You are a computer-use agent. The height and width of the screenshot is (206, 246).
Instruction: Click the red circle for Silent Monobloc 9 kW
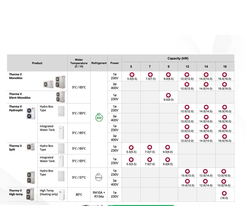pyautogui.click(x=168, y=95)
